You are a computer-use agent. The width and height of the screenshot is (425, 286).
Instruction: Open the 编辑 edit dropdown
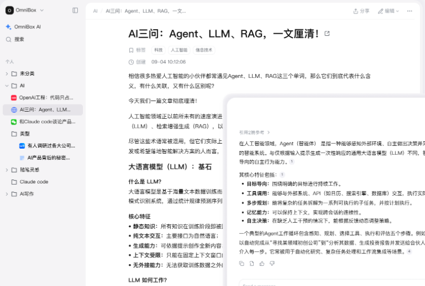pyautogui.click(x=389, y=11)
